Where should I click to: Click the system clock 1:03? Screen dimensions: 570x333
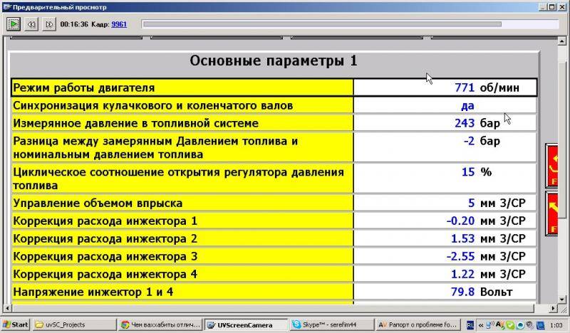(556, 325)
